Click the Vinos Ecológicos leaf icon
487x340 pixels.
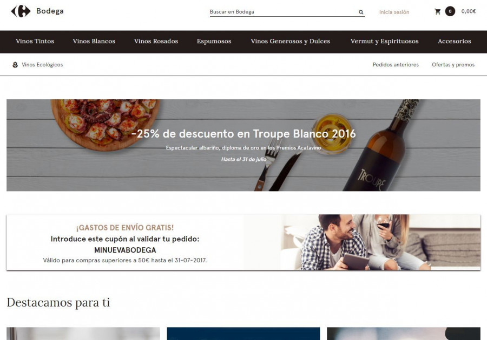(15, 65)
